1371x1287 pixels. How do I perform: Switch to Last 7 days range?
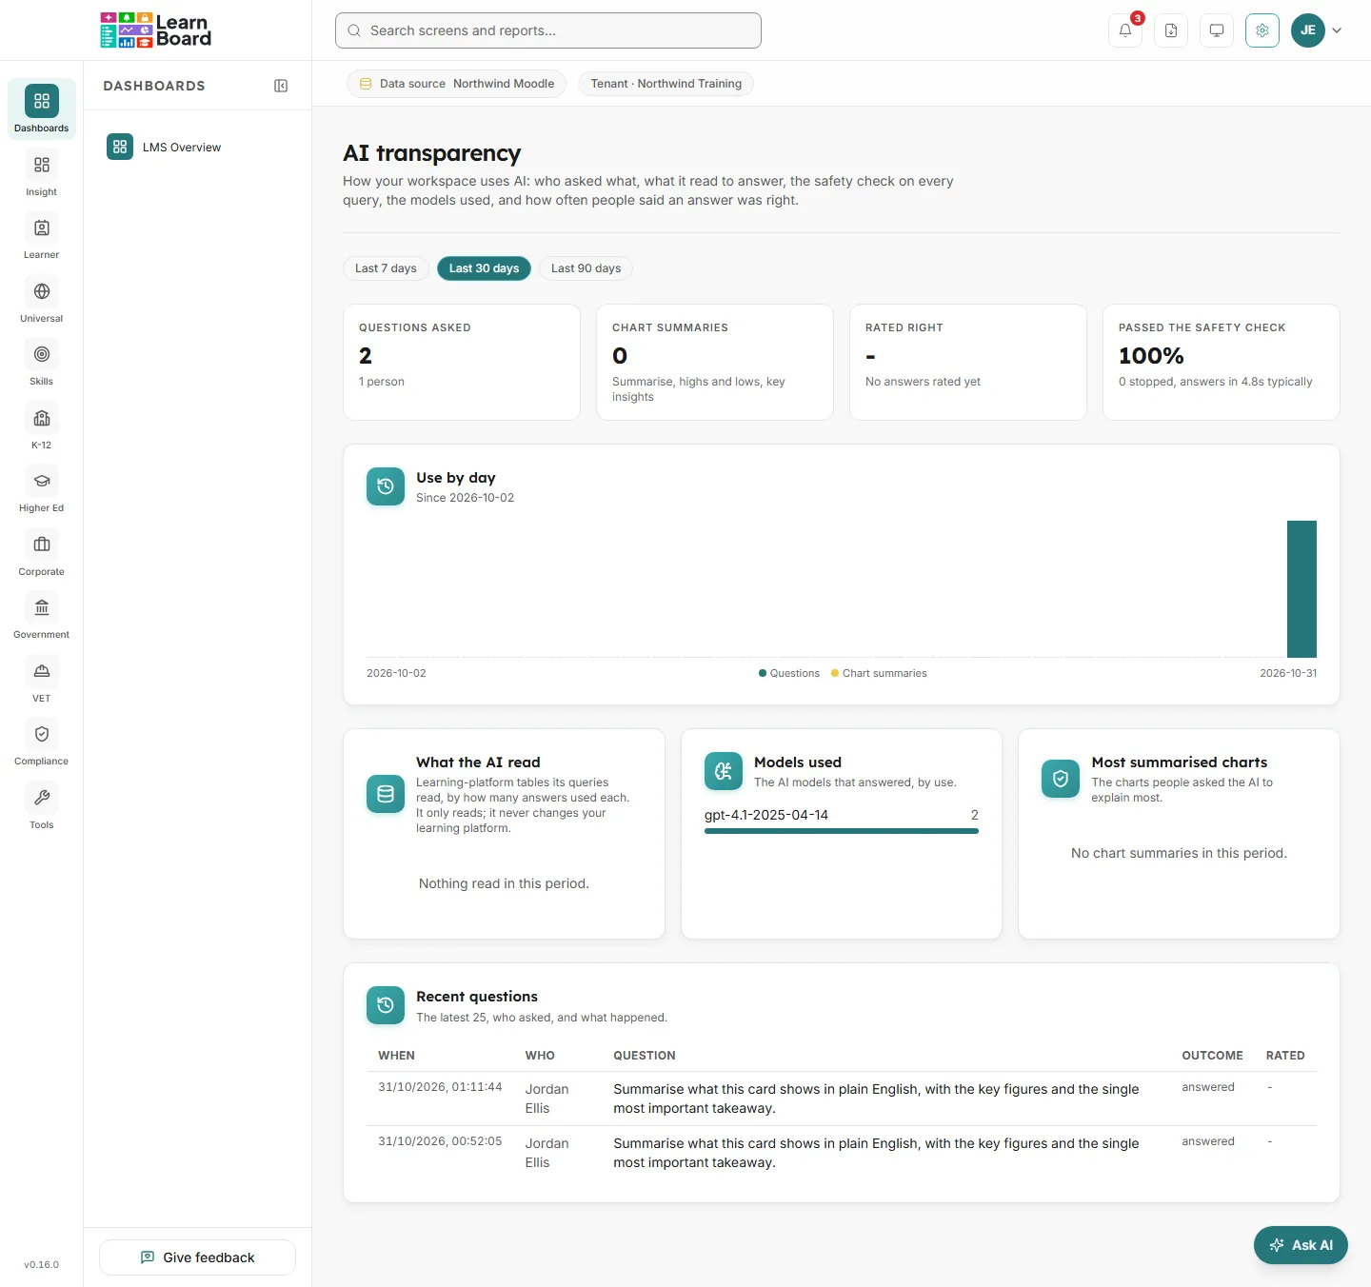[x=386, y=268]
